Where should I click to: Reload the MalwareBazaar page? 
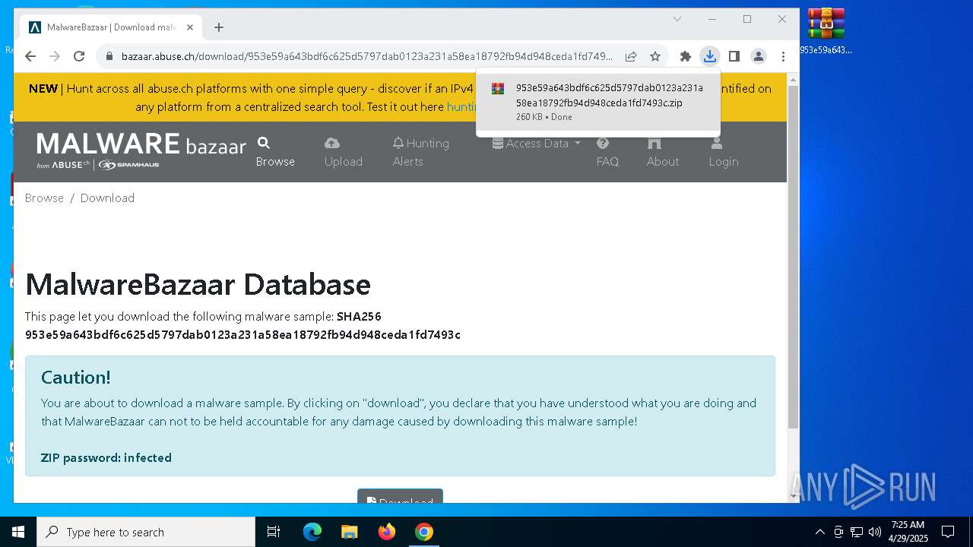pyautogui.click(x=79, y=56)
